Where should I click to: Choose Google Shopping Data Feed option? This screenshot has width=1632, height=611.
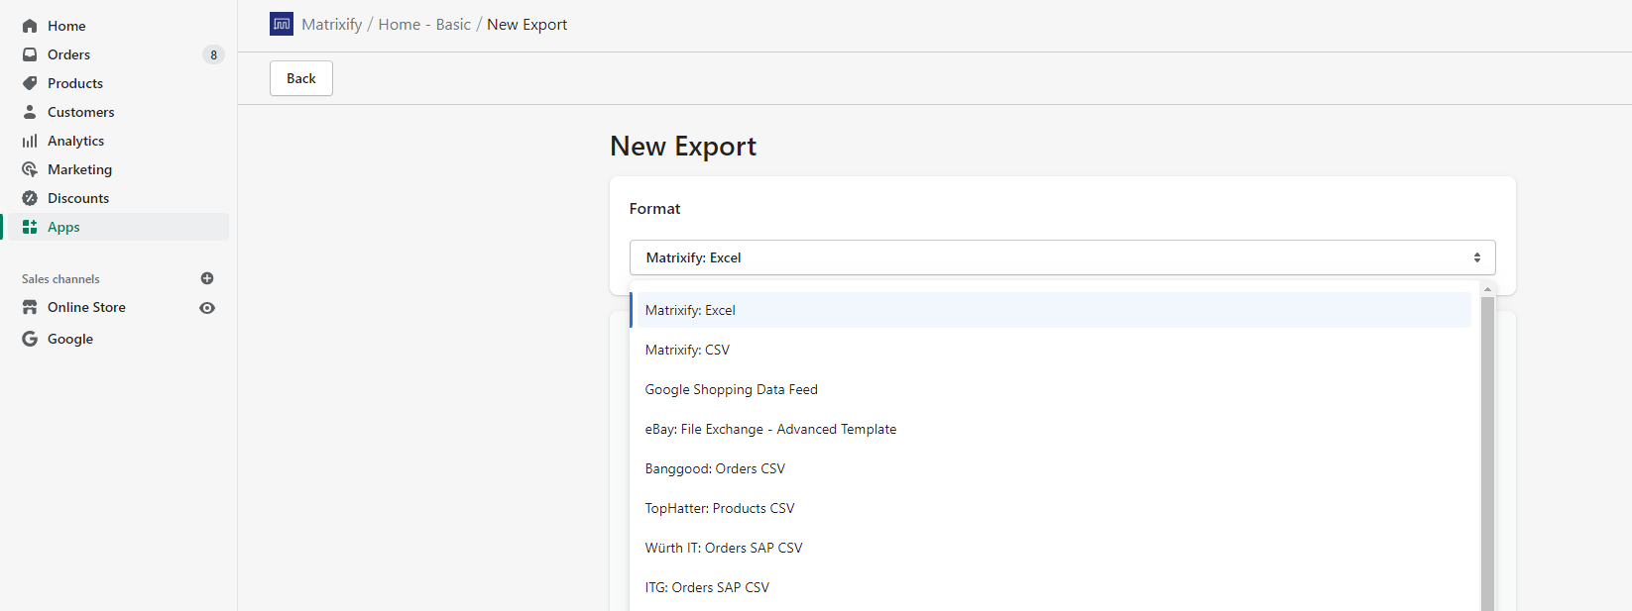731,389
